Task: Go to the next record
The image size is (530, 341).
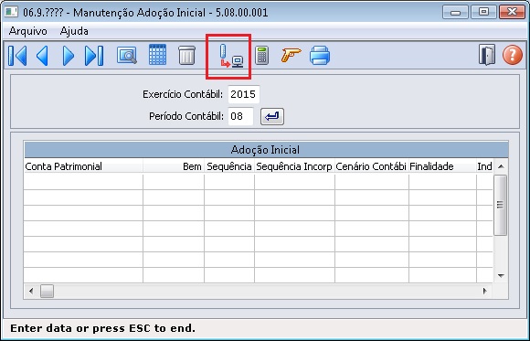Action: tap(69, 56)
